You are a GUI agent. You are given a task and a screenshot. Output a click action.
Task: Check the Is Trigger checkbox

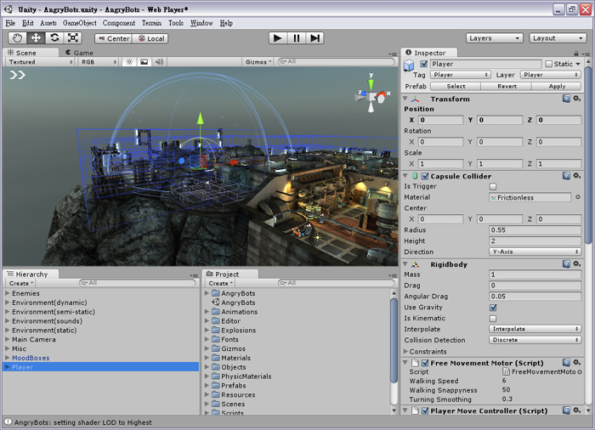493,186
